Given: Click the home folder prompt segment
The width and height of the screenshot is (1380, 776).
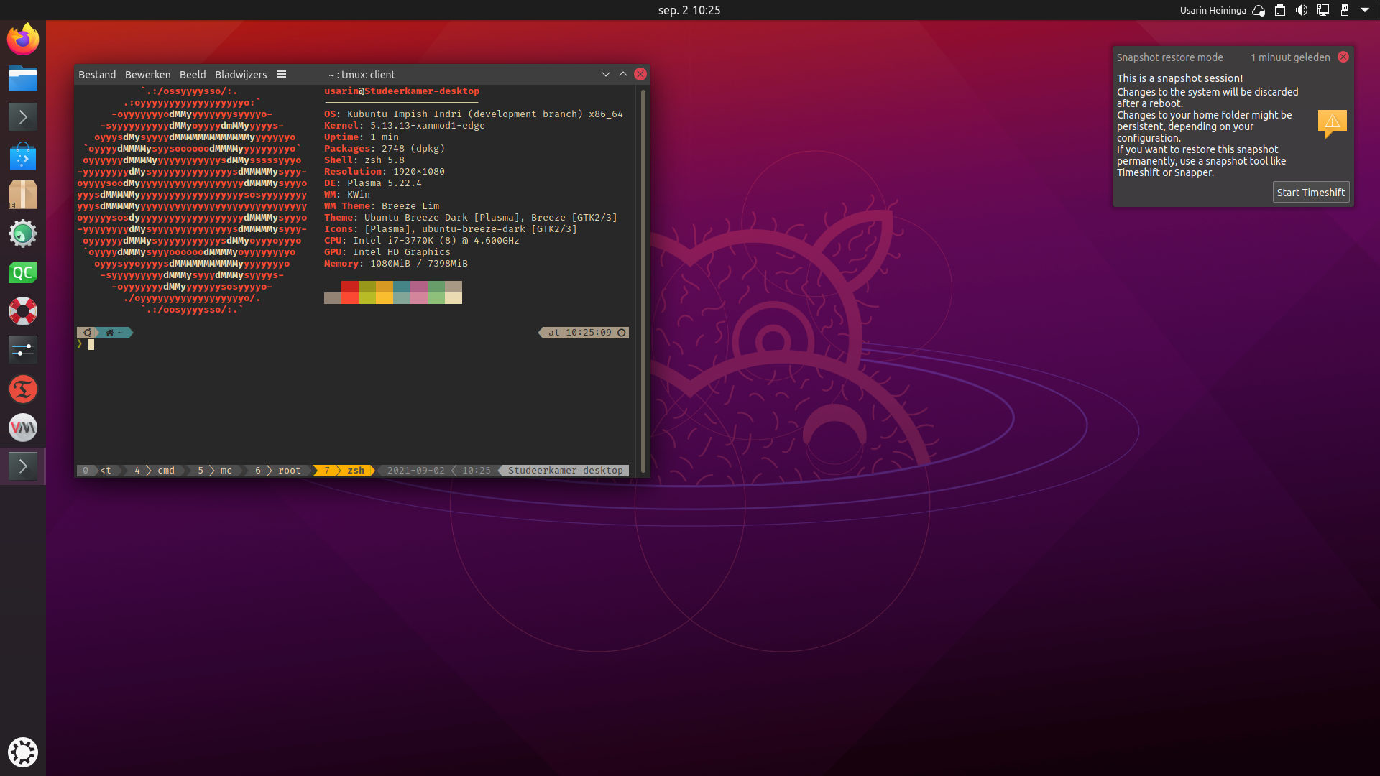Looking at the screenshot, I should click(x=114, y=333).
